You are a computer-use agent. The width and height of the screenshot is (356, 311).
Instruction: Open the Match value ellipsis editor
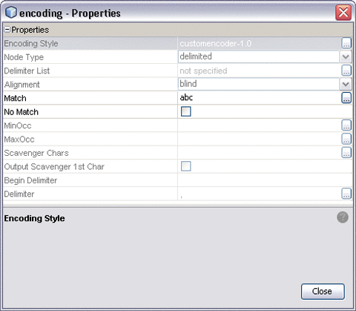click(346, 98)
